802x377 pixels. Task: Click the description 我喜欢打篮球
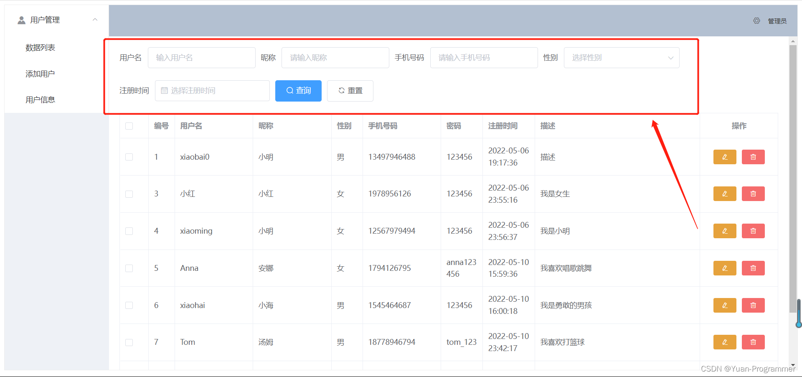pyautogui.click(x=563, y=342)
